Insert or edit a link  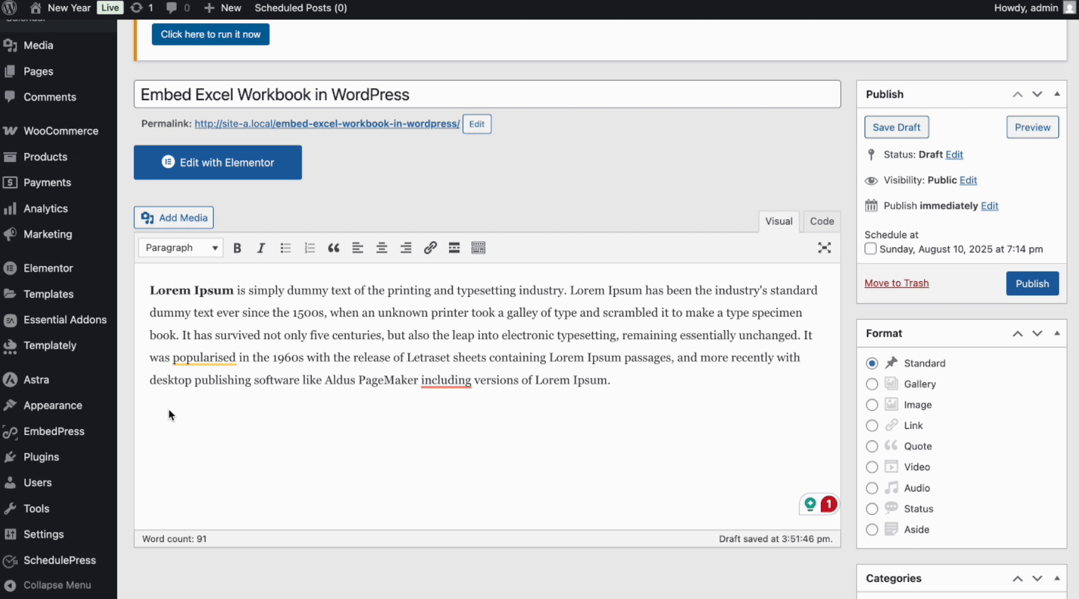(430, 248)
